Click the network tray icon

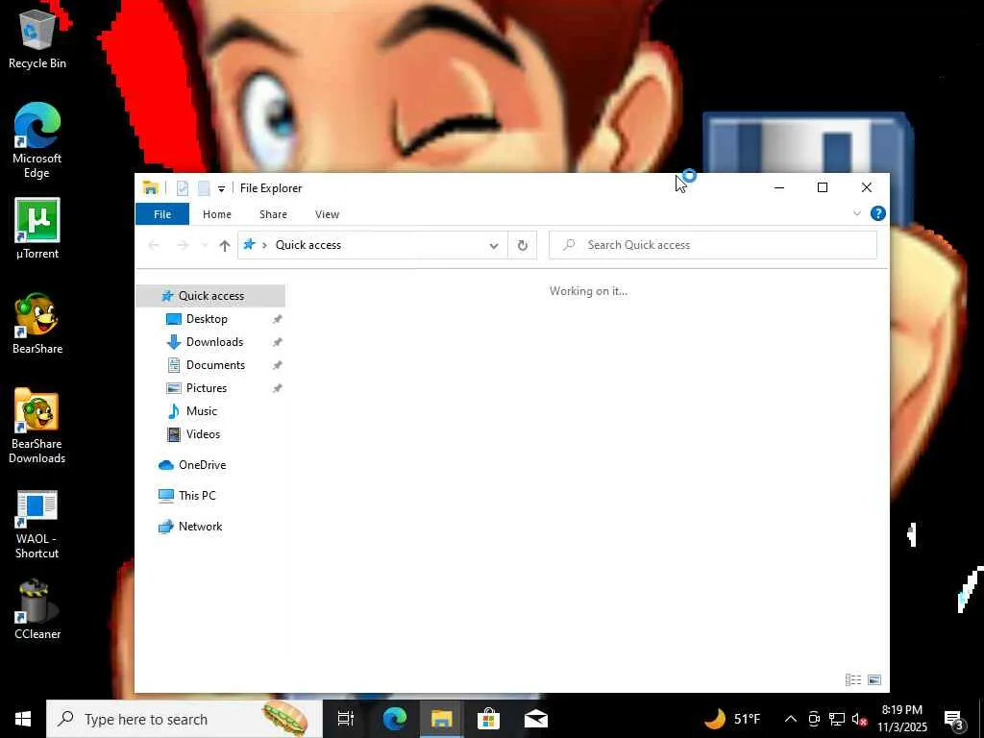(837, 719)
